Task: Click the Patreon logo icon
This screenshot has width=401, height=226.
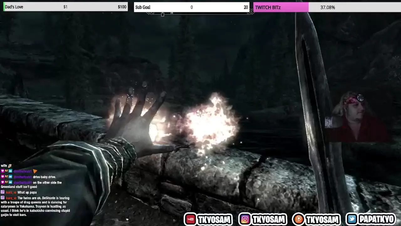Action: (299, 219)
